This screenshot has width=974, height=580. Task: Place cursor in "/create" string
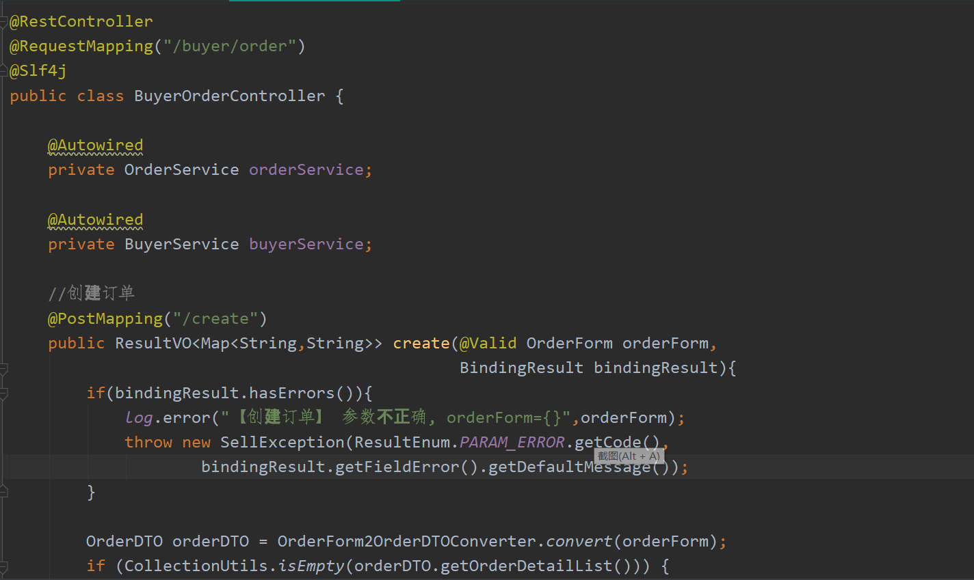(215, 319)
